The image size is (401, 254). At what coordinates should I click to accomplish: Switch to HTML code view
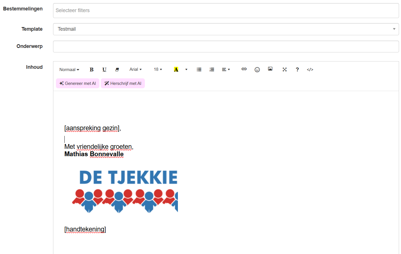click(310, 69)
